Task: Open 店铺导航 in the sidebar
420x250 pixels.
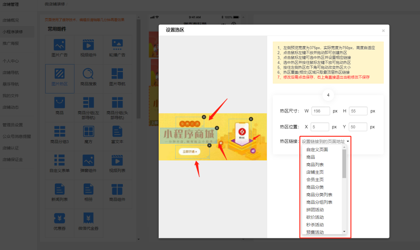Action: [x=11, y=72]
